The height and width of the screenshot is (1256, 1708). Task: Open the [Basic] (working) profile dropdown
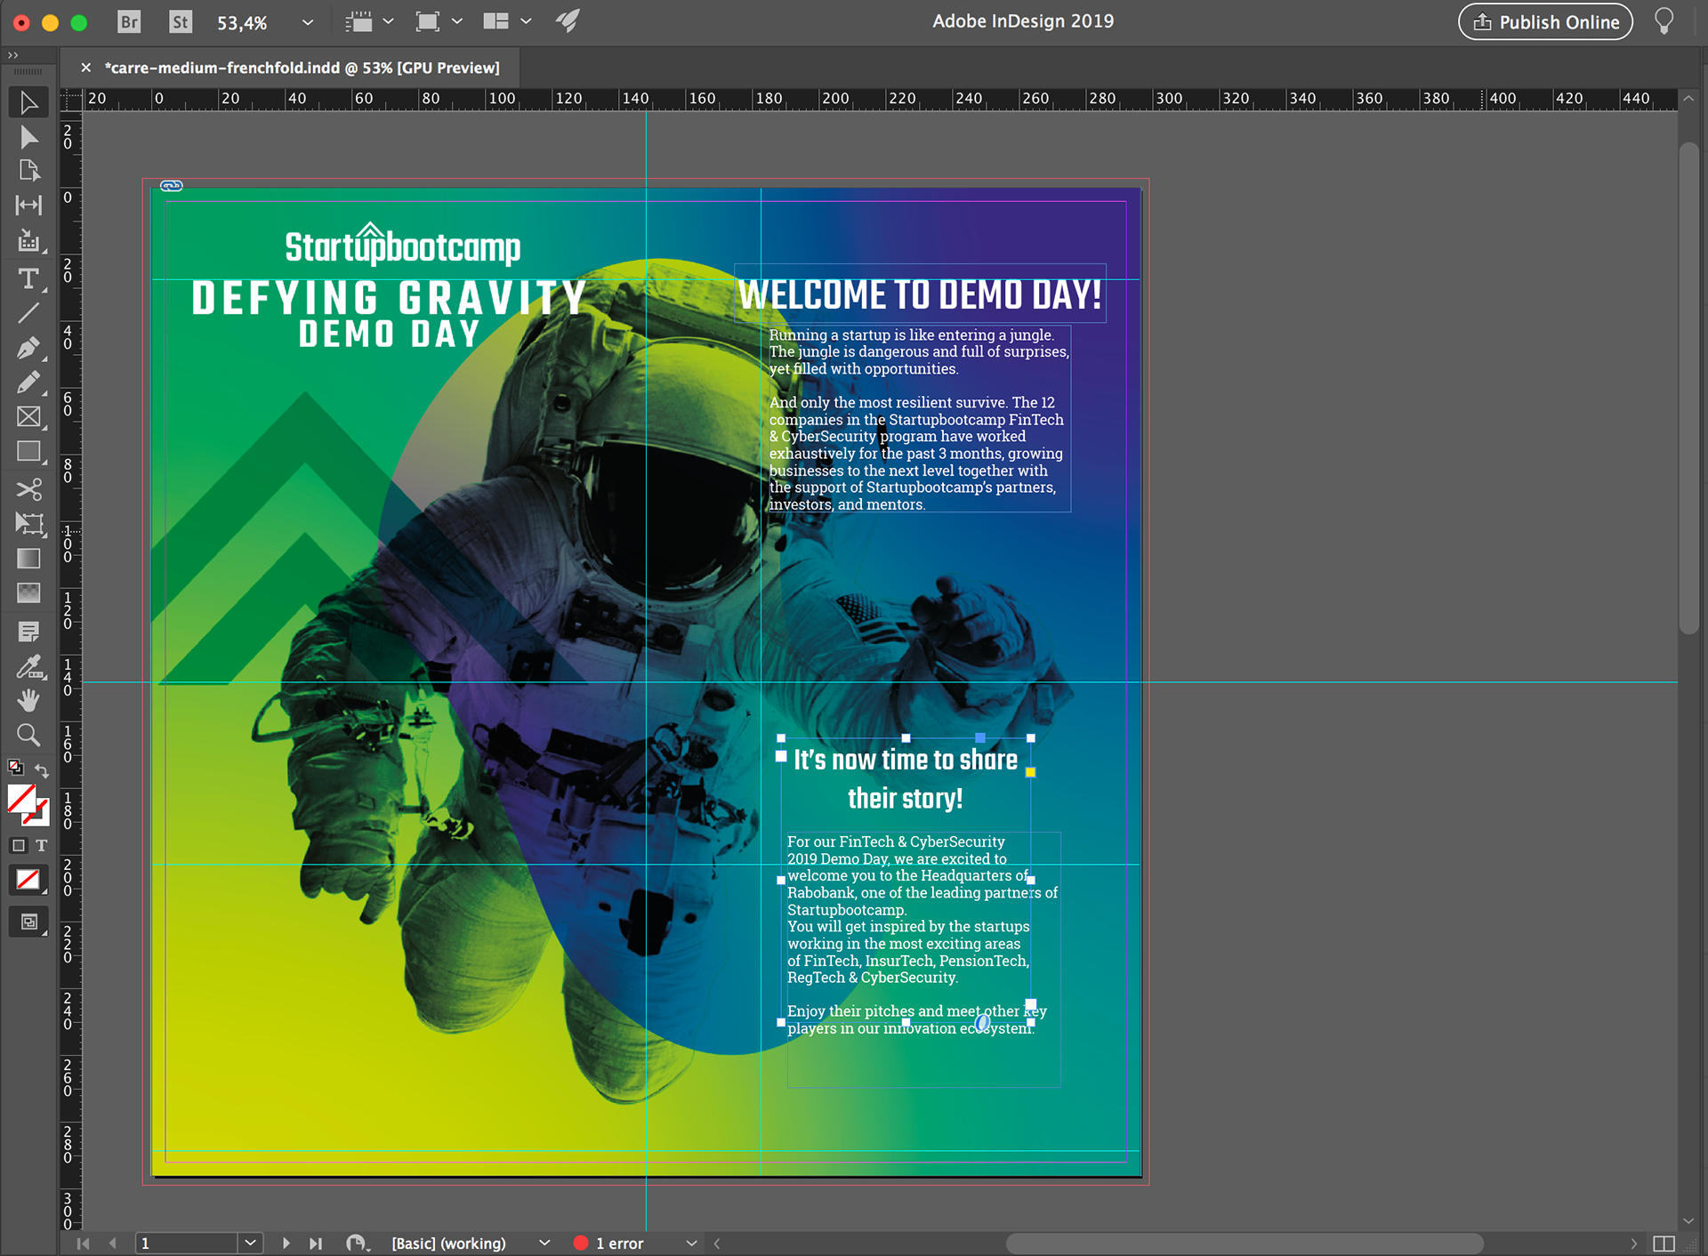point(544,1243)
